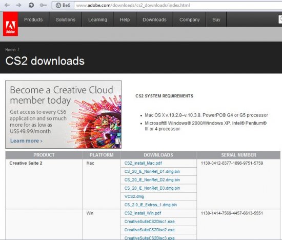Download CreativeSuiteCS2Disc2.exe
This screenshot has width=282, height=240.
click(x=149, y=230)
